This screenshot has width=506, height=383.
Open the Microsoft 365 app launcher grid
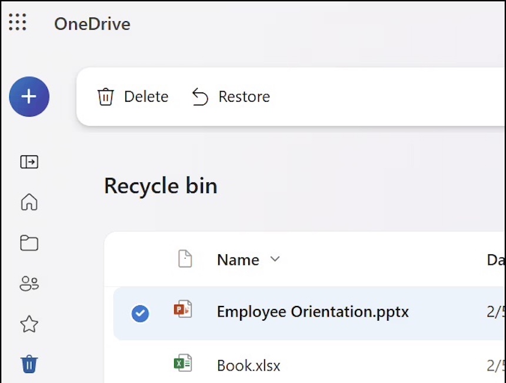18,23
